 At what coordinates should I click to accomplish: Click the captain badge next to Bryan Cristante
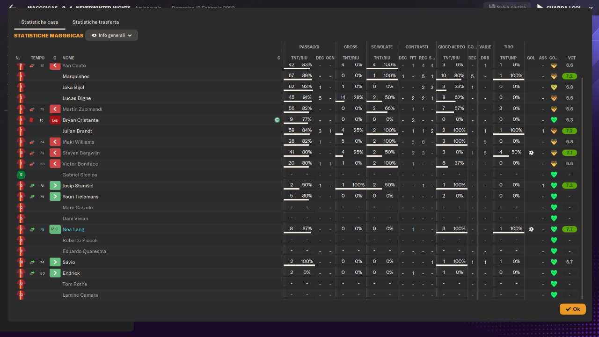(x=277, y=120)
